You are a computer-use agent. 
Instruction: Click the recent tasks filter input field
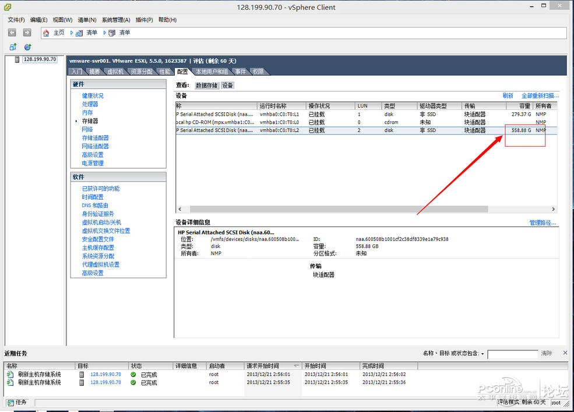tap(512, 354)
